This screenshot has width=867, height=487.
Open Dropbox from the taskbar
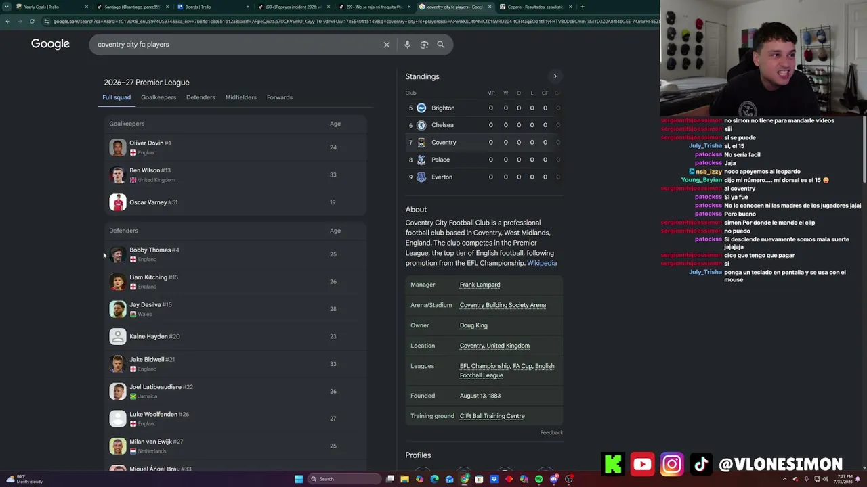(494, 479)
